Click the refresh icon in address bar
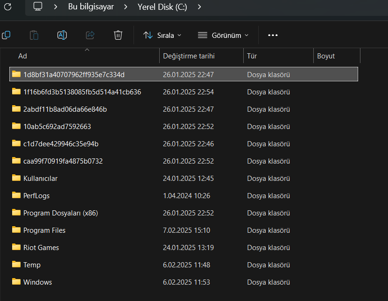The width and height of the screenshot is (388, 301). point(7,7)
